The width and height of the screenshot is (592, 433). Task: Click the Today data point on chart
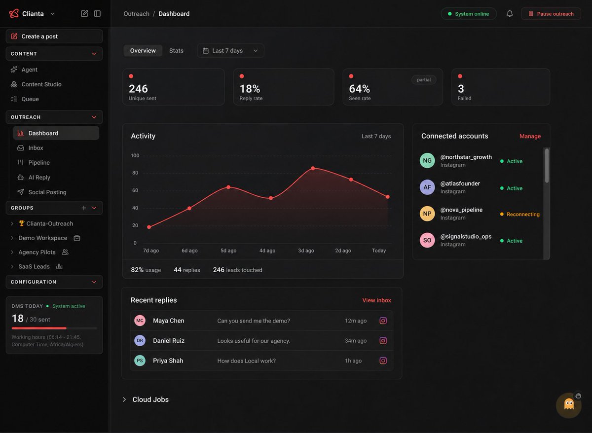pos(388,197)
